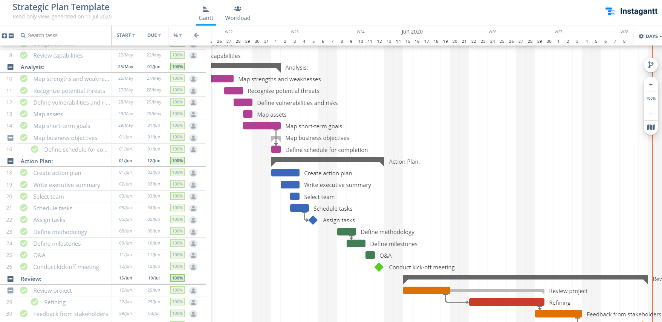Click the expand all tasks plus icon

click(4, 36)
